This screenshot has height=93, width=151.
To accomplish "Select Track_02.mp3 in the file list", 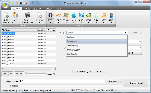I will click(8, 36).
